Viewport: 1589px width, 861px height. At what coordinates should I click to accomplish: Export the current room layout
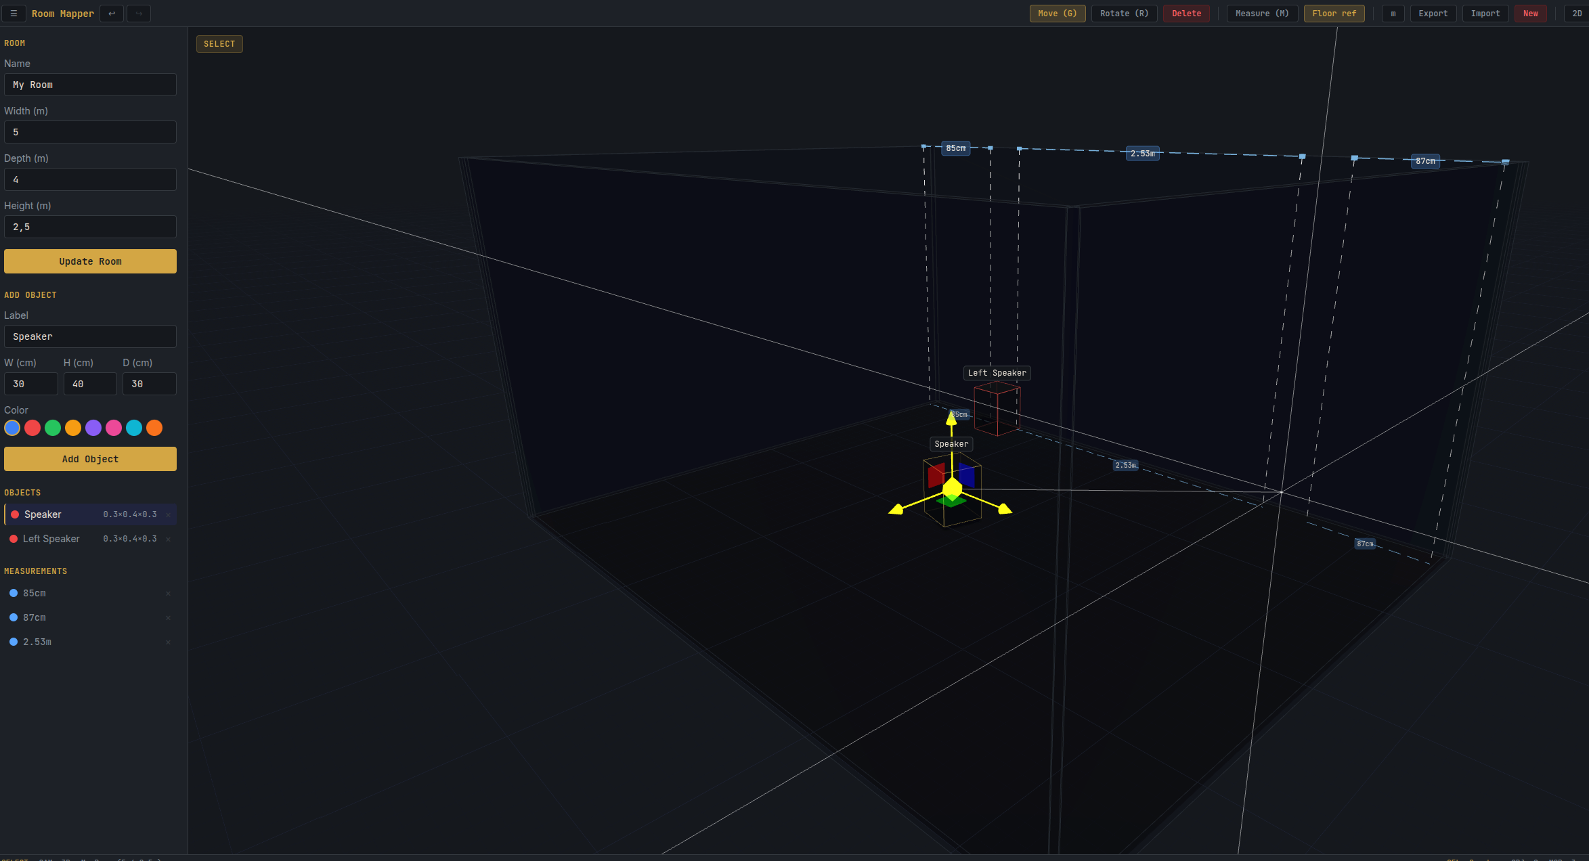coord(1433,13)
